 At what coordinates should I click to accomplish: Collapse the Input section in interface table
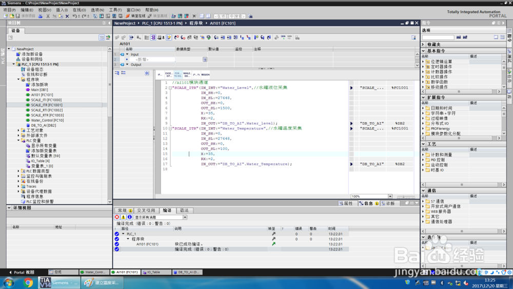[128, 54]
